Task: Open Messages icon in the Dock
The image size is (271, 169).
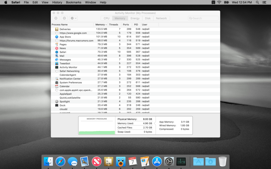Action: point(72,162)
